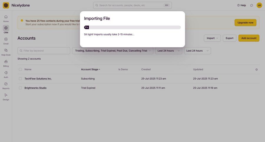Click the Sit tight import message

coord(109,34)
